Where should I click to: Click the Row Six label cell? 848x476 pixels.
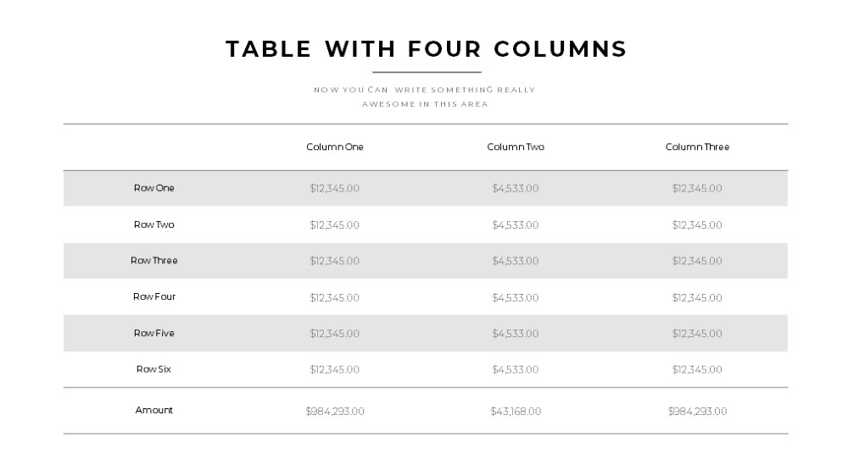click(153, 369)
